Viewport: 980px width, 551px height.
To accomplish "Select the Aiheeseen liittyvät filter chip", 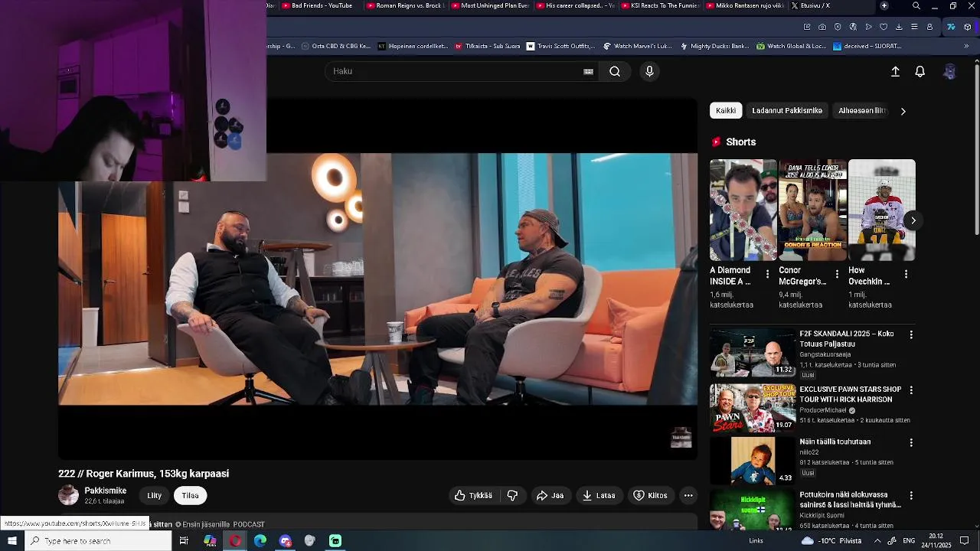I will (x=862, y=110).
